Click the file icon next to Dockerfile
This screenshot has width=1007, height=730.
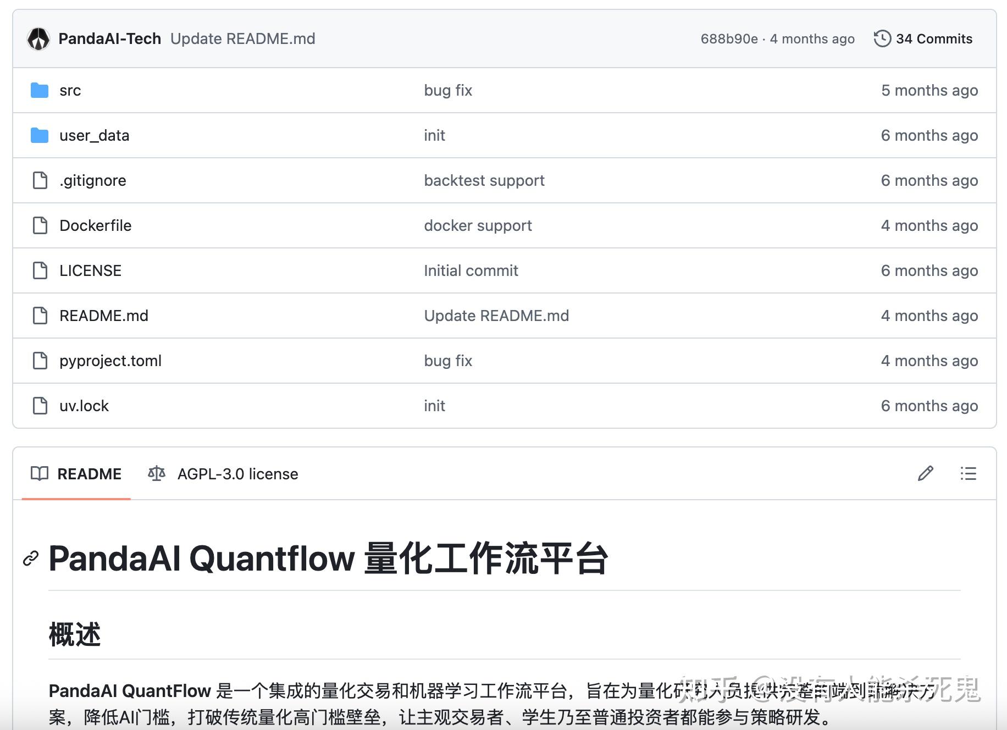[39, 225]
